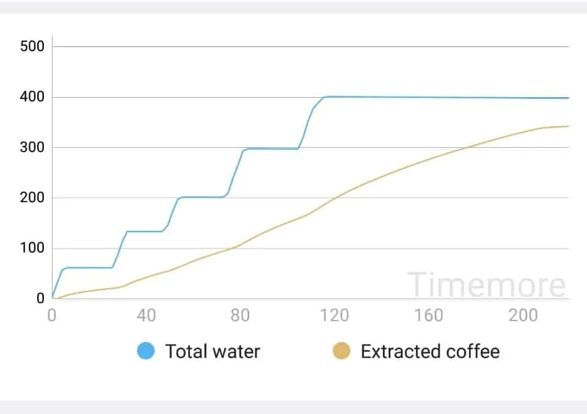Viewport: 587px width, 414px height.
Task: Click the blue line's plateau near 300
Action: (272, 148)
